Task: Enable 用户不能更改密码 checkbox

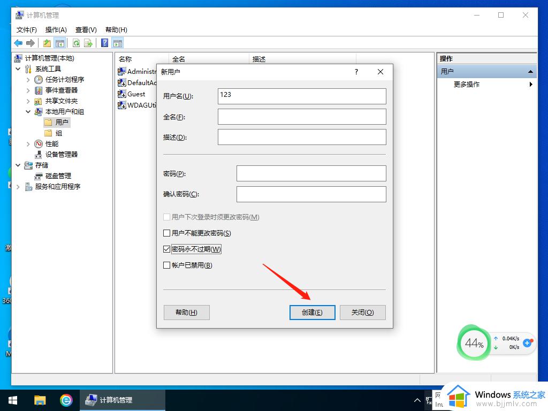Action: pos(167,233)
